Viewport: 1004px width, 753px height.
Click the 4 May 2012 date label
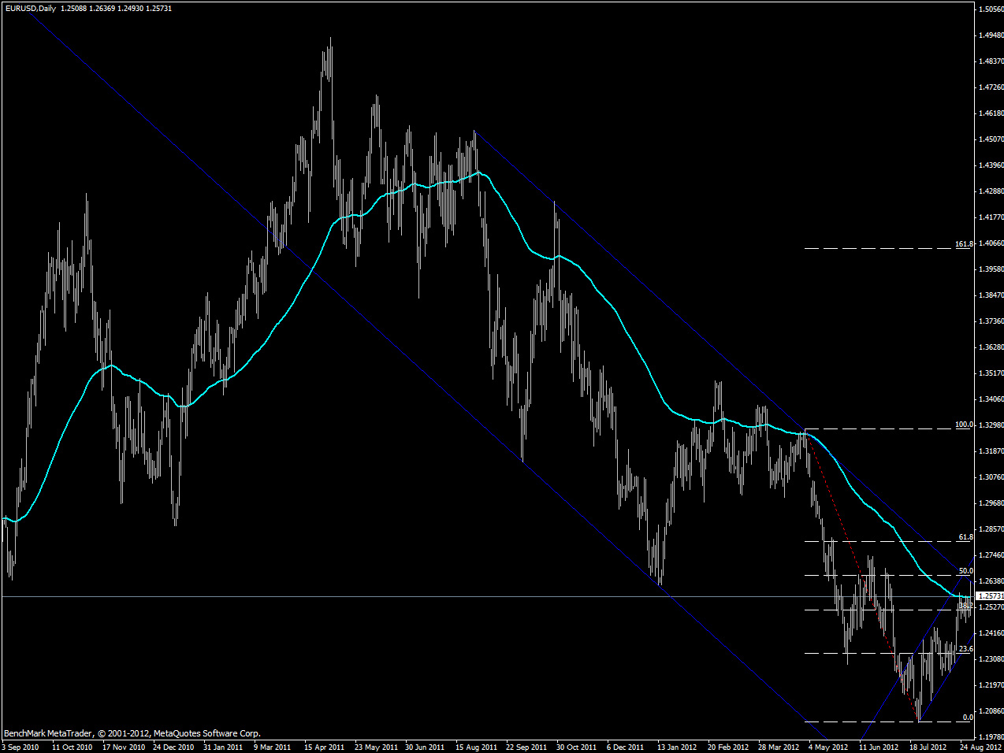click(x=828, y=747)
